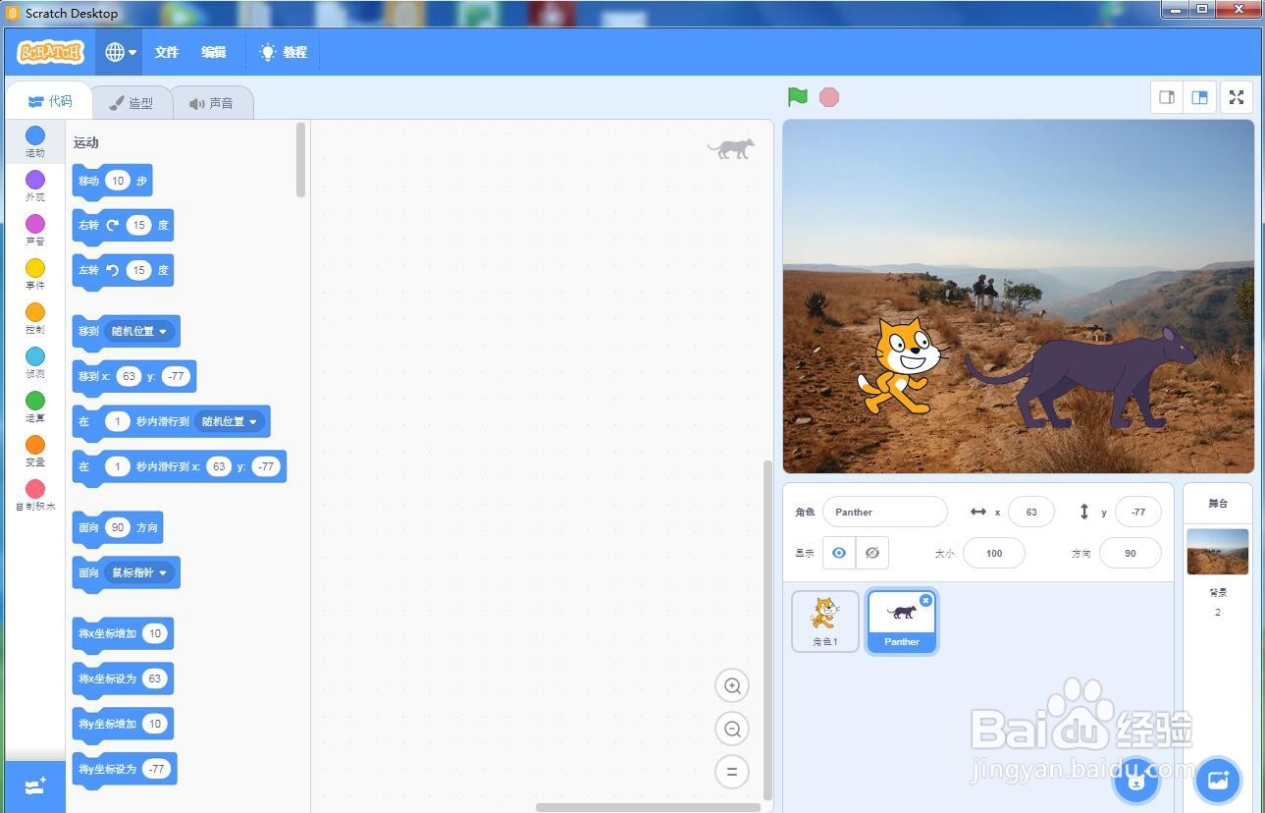Zoom out the code workspace
Viewport: 1265px width, 813px height.
(x=732, y=729)
